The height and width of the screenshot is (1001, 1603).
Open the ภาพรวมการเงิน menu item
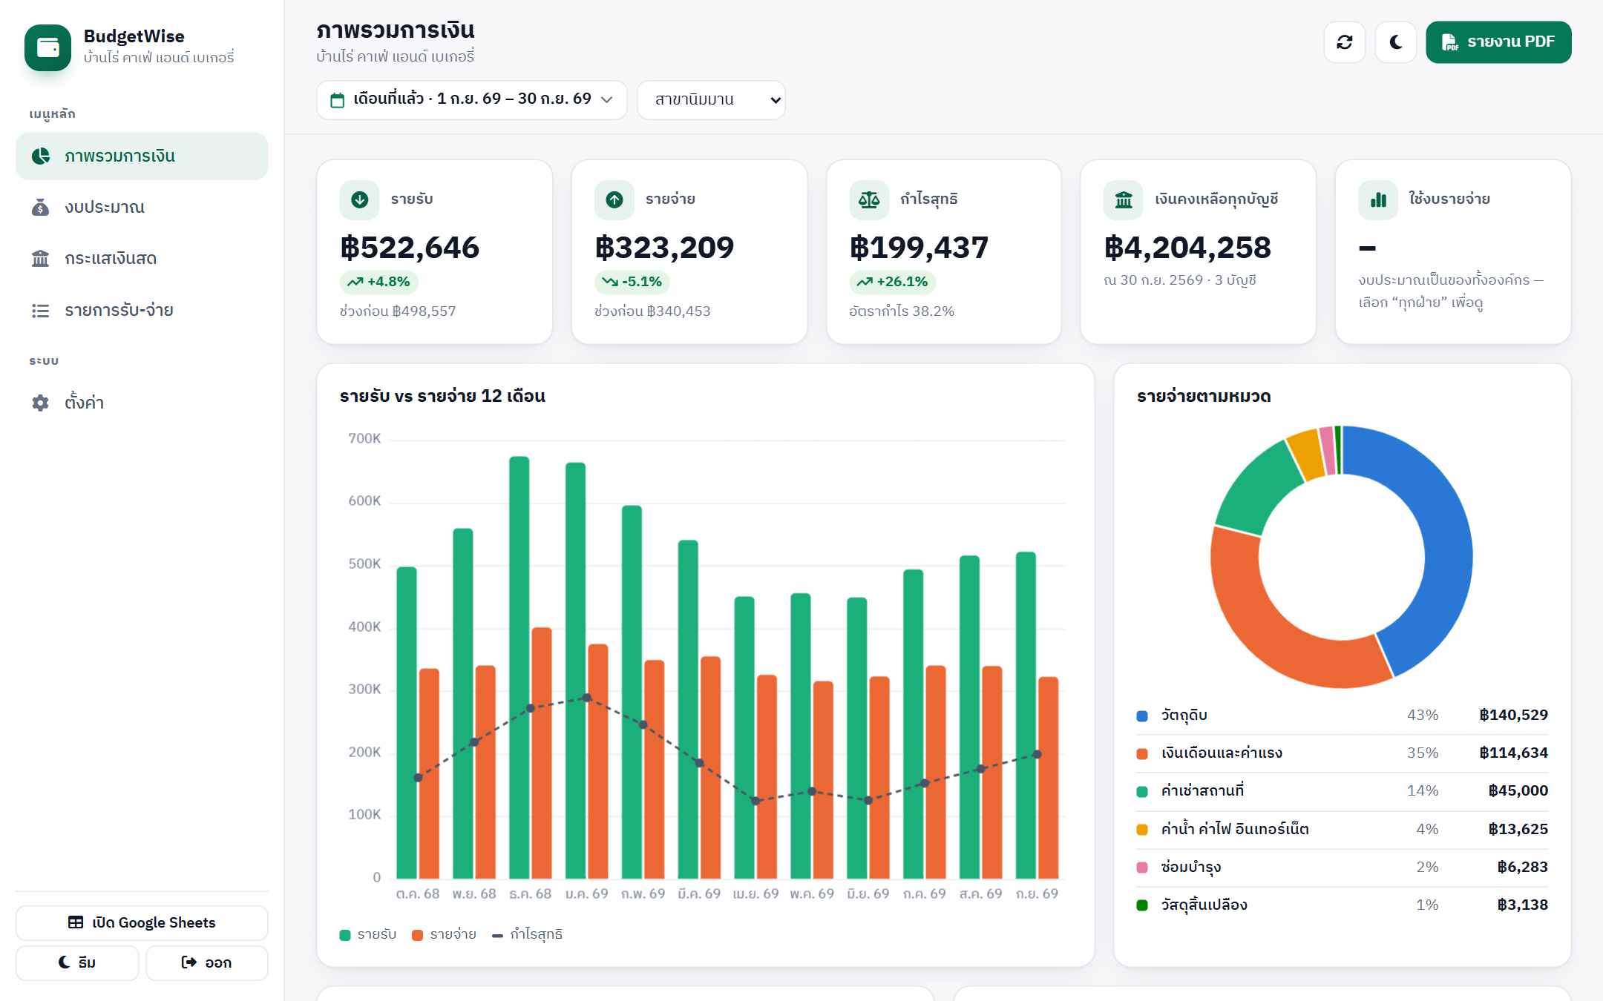pyautogui.click(x=142, y=156)
